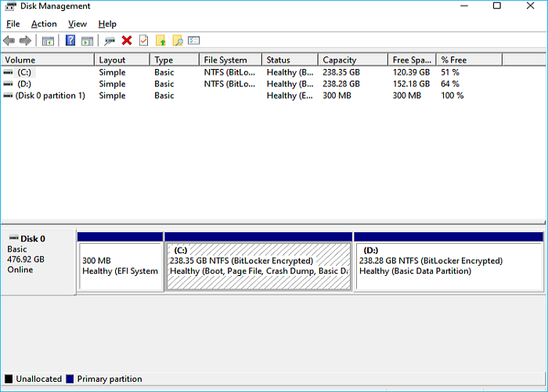Click the blue Primary partition legend swatch
This screenshot has height=392, width=548.
click(x=71, y=379)
